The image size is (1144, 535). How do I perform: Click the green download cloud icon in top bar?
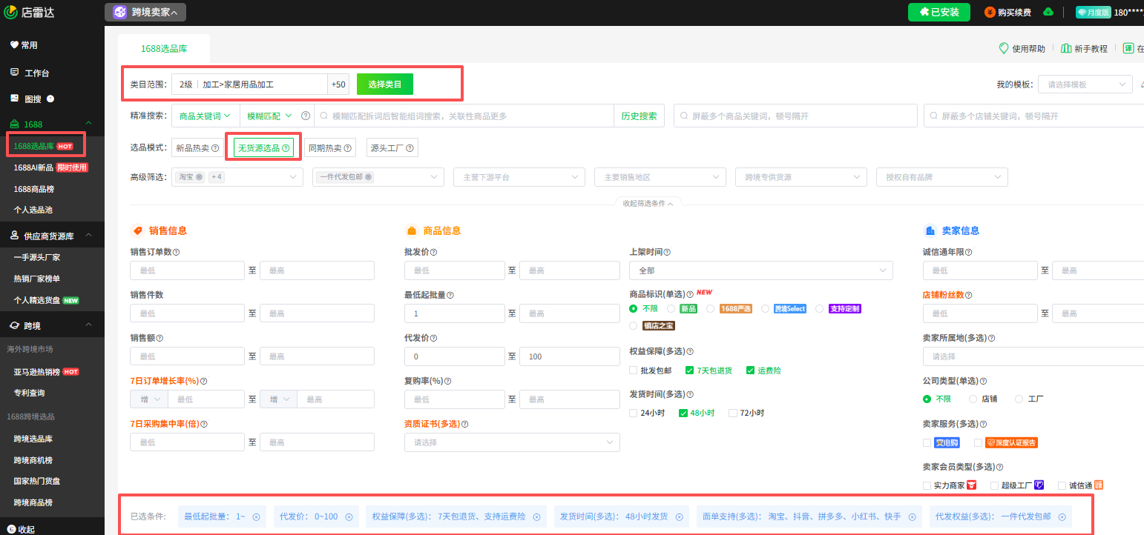(x=1047, y=12)
